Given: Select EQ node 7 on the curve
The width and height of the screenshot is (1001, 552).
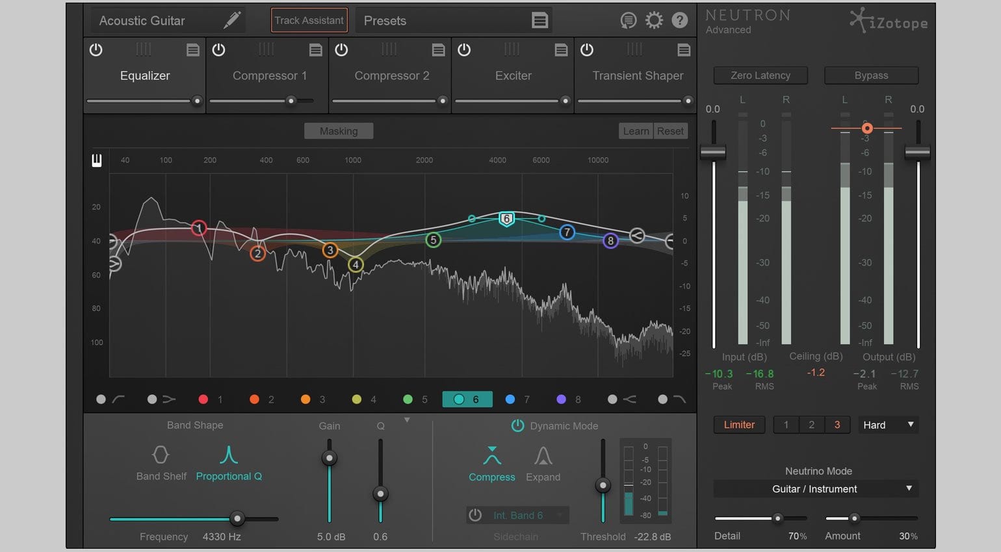Looking at the screenshot, I should pyautogui.click(x=567, y=232).
